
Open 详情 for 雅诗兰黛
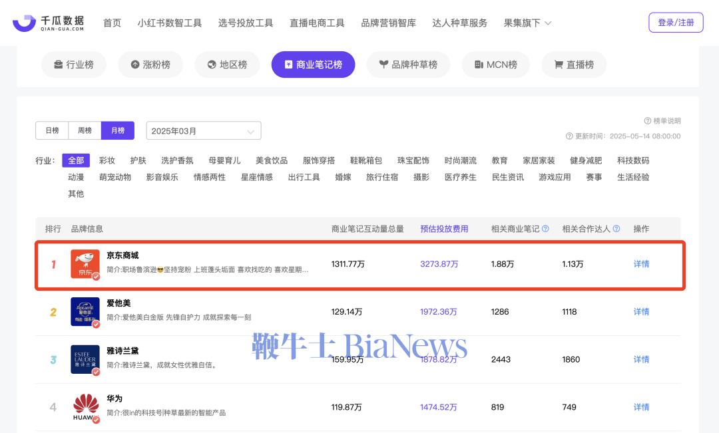(x=642, y=359)
